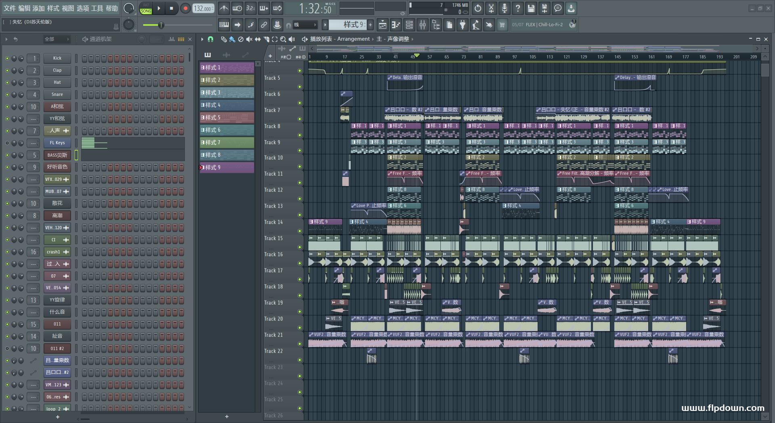Toggle the metronome icon
The image size is (775, 423).
pyautogui.click(x=224, y=8)
